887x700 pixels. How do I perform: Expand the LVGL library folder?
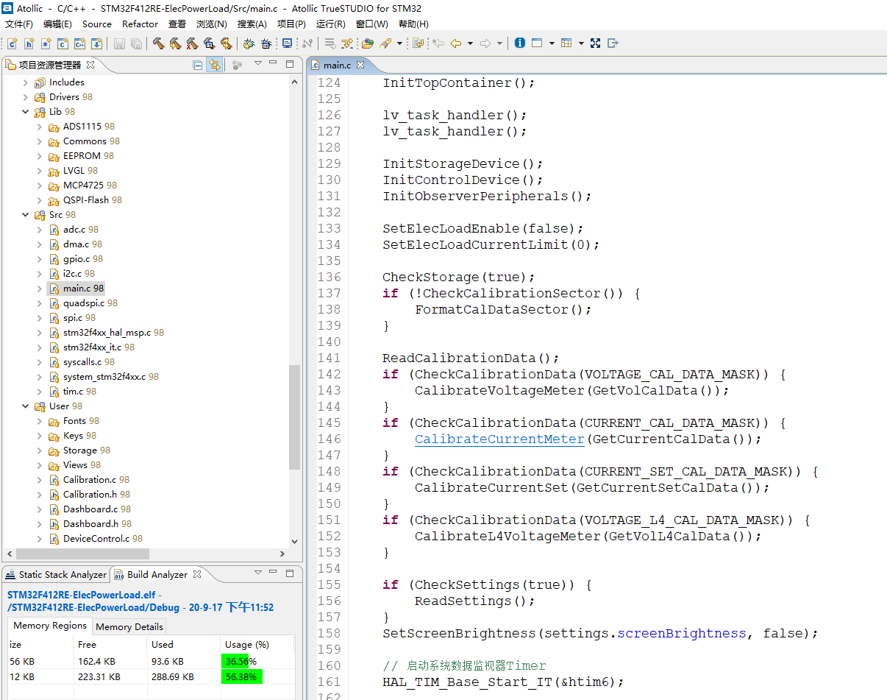point(40,171)
